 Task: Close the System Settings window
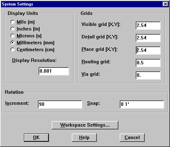[165, 4]
